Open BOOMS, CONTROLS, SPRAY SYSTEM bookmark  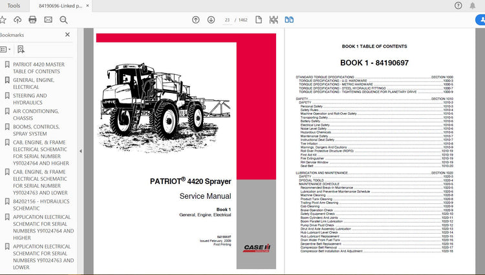tap(36, 130)
